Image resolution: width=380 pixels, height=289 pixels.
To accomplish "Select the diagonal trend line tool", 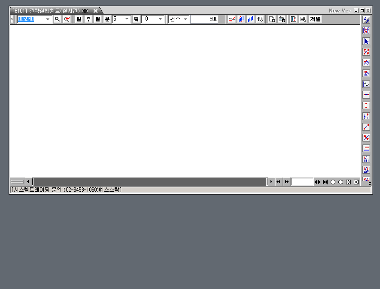I will coord(366,127).
